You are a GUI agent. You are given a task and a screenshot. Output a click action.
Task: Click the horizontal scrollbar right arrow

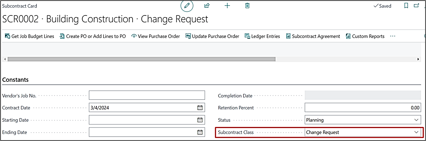pyautogui.click(x=418, y=59)
